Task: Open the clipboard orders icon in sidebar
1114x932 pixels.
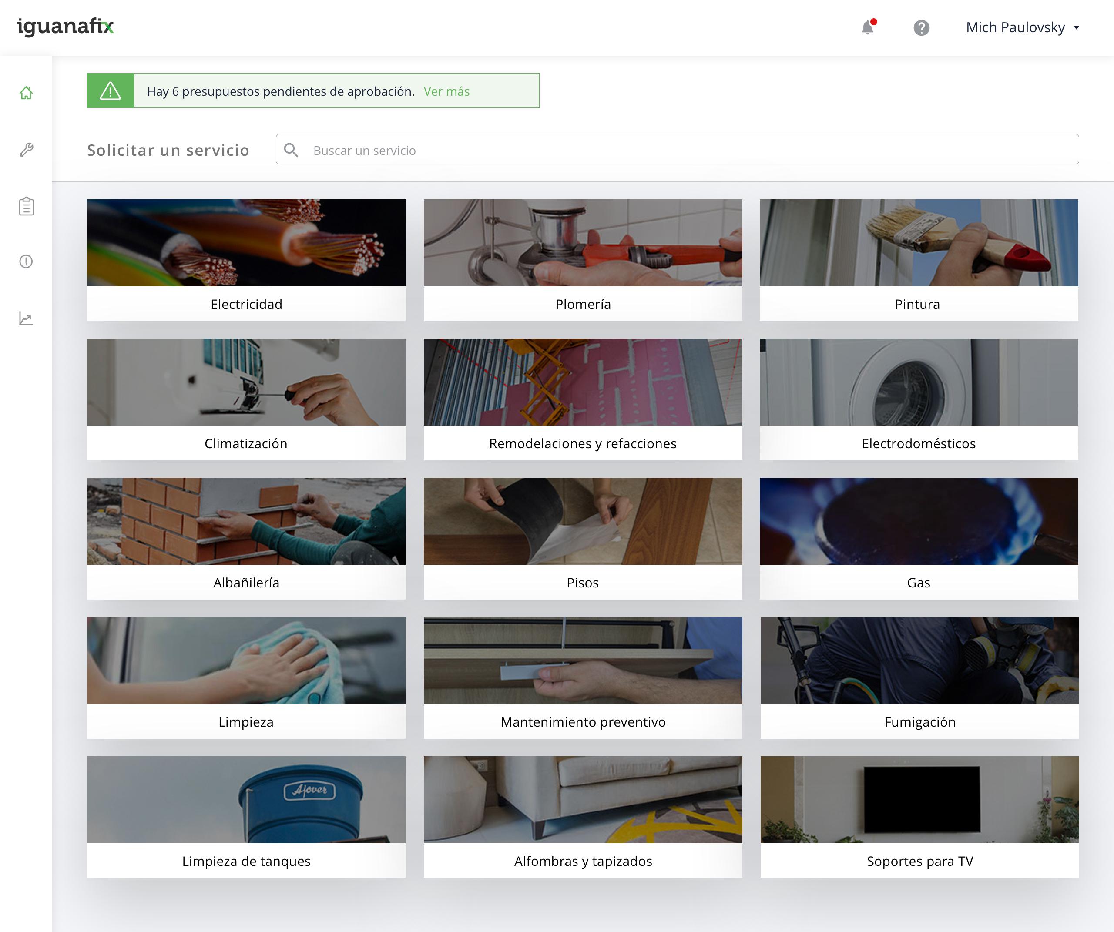Action: tap(26, 206)
